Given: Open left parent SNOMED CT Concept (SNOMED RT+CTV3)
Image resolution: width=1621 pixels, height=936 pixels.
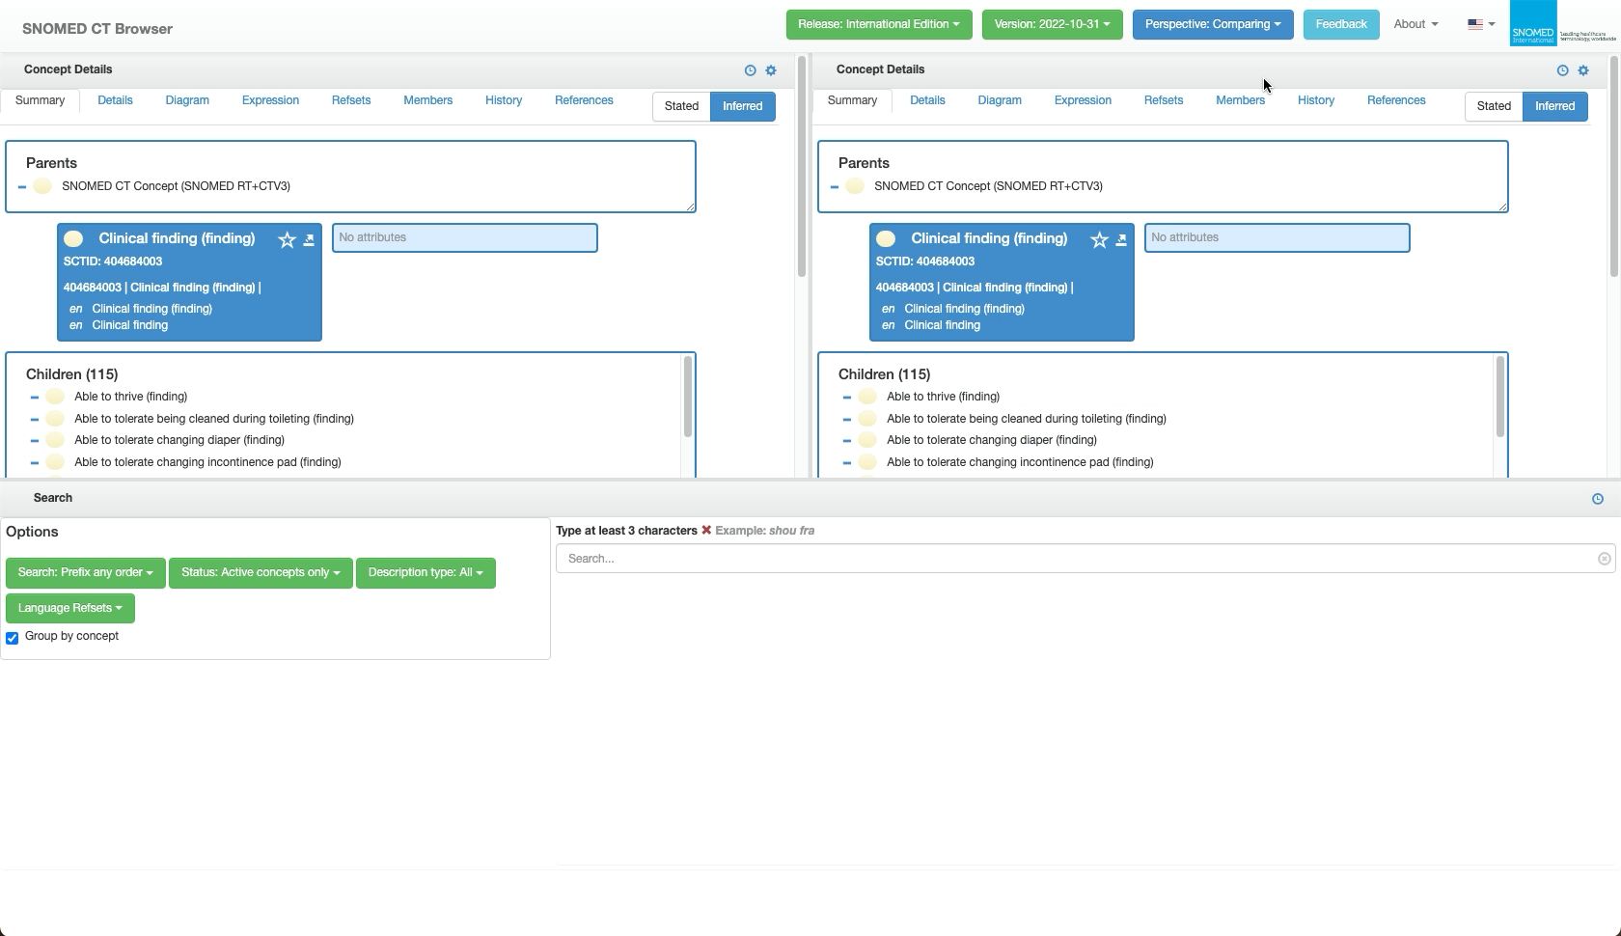Looking at the screenshot, I should (x=176, y=186).
